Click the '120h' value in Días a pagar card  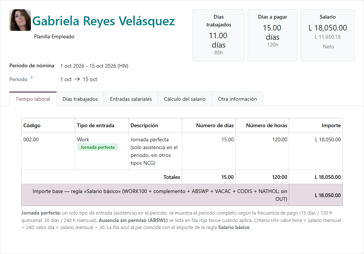click(273, 45)
